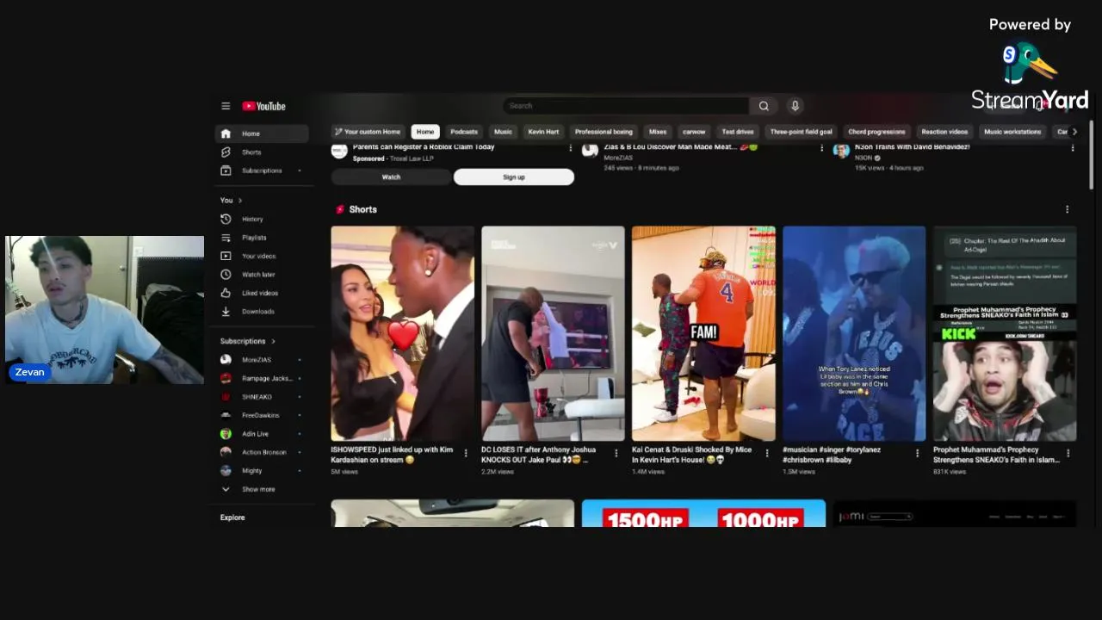
Task: Click the N3ON channel avatar
Action: pyautogui.click(x=841, y=151)
